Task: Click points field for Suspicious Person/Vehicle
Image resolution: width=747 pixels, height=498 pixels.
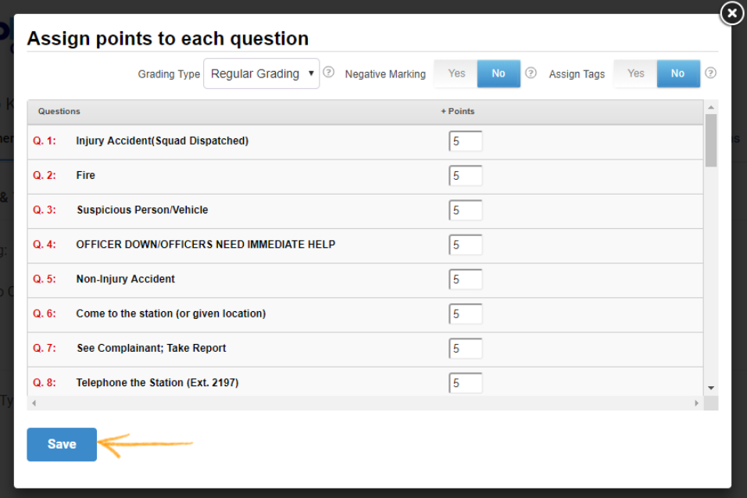Action: tap(466, 210)
